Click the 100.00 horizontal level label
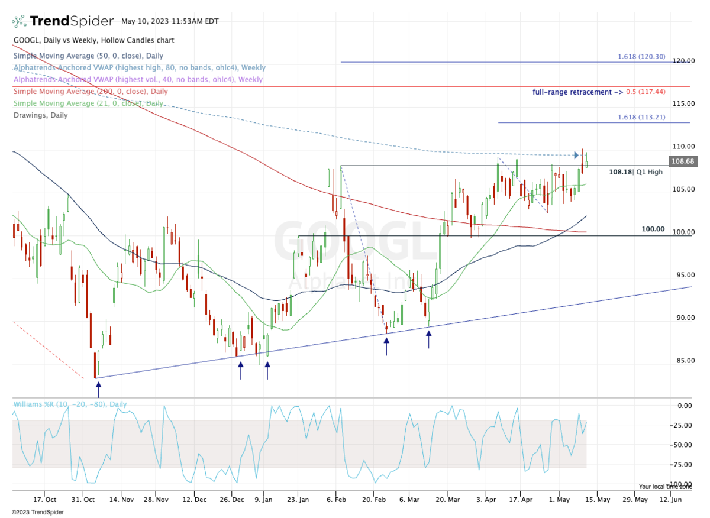This screenshot has width=710, height=518. tap(653, 229)
